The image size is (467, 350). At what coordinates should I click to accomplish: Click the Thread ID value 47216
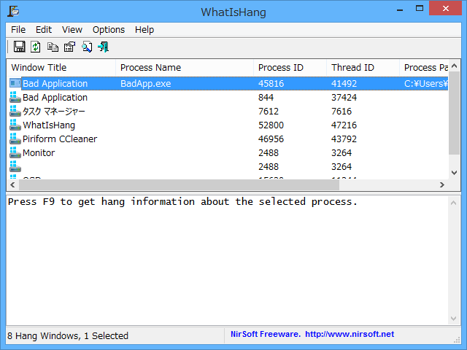(344, 125)
